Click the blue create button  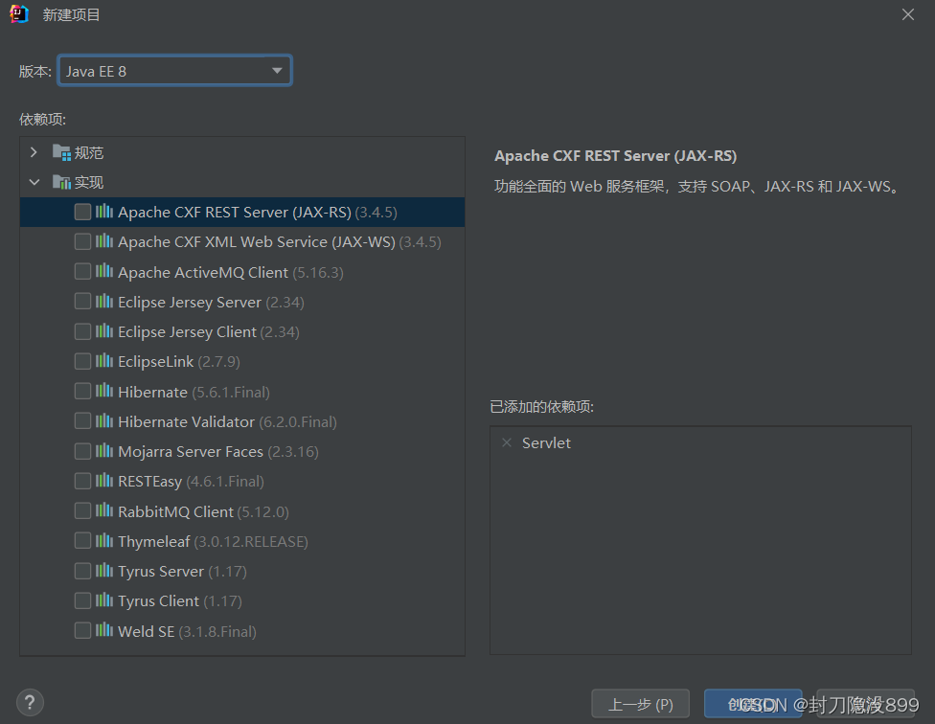(x=753, y=704)
